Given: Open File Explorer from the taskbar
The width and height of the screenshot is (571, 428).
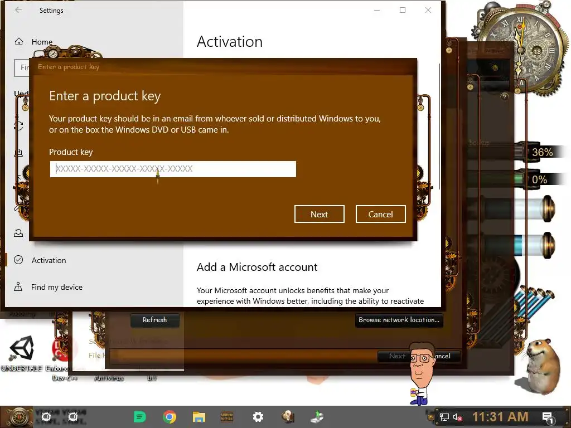Looking at the screenshot, I should click(x=199, y=417).
